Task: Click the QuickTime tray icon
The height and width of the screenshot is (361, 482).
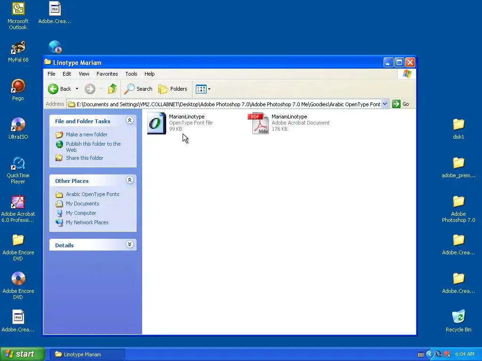Action: (438, 354)
